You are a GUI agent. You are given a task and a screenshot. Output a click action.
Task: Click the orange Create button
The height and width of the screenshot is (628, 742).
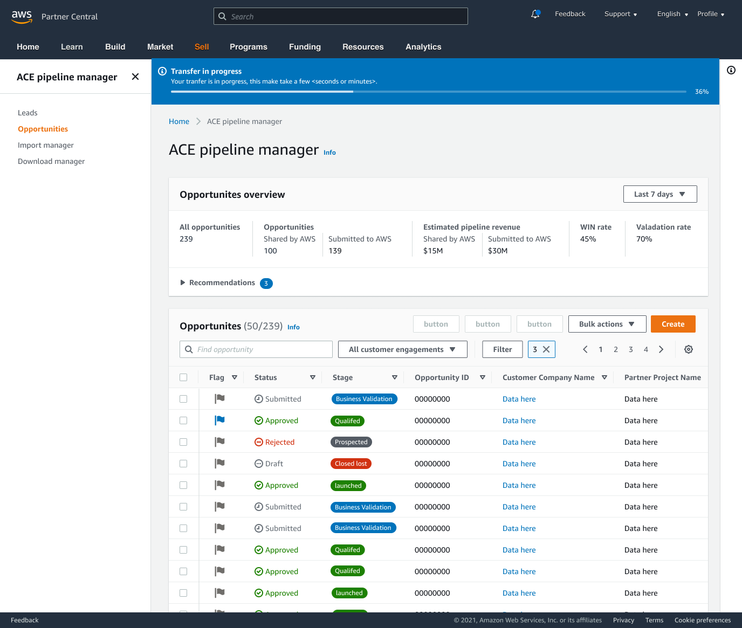(673, 324)
